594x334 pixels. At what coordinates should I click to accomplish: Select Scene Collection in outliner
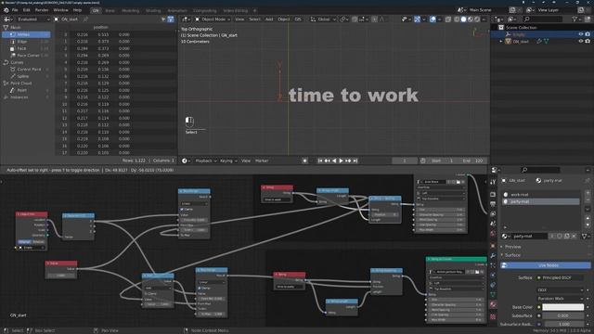[521, 27]
